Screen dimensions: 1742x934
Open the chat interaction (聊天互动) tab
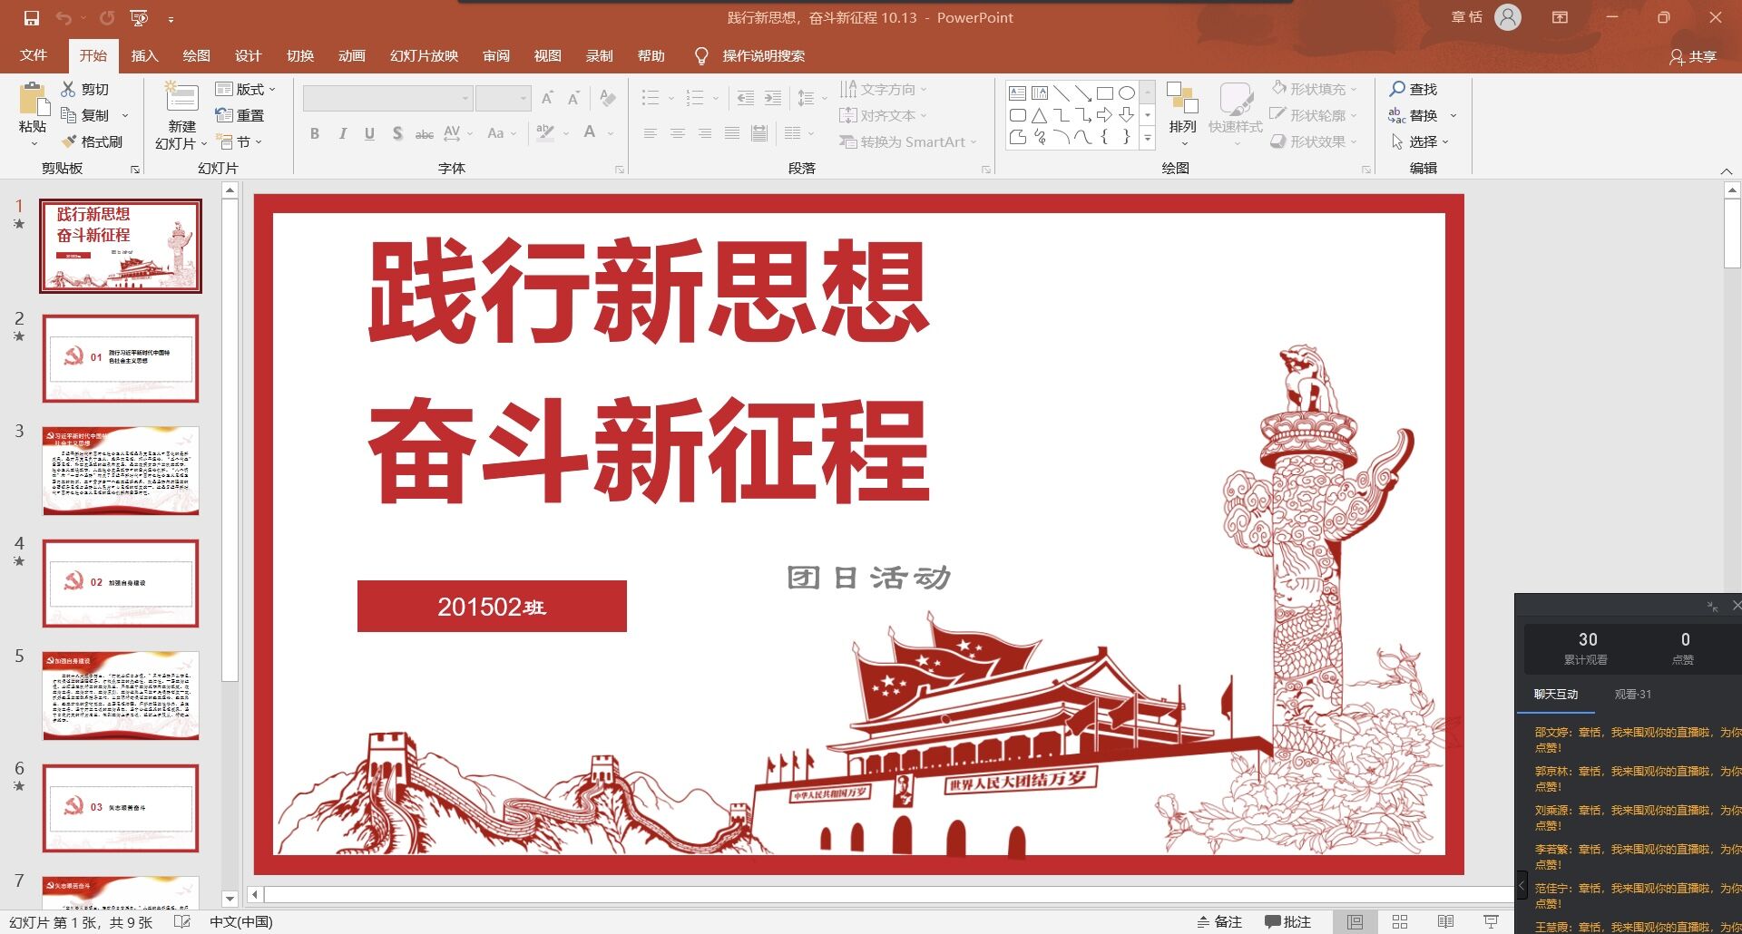[x=1556, y=695]
